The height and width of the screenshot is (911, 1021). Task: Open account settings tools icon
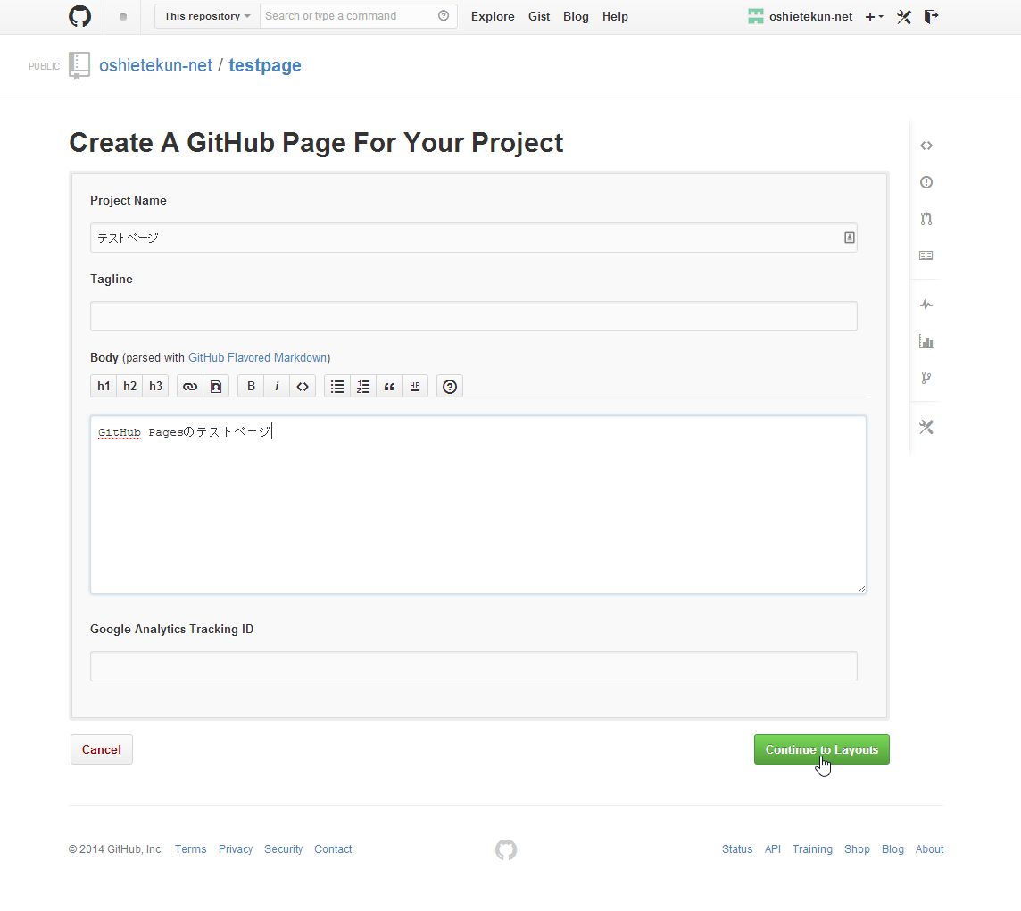[x=904, y=17]
